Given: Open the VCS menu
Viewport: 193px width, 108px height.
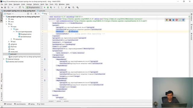Looking at the screenshot, I should pos(56,4).
